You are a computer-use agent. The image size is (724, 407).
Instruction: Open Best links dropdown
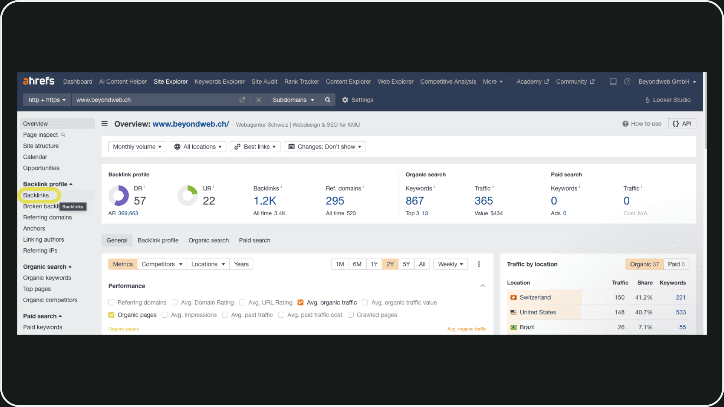tap(255, 147)
